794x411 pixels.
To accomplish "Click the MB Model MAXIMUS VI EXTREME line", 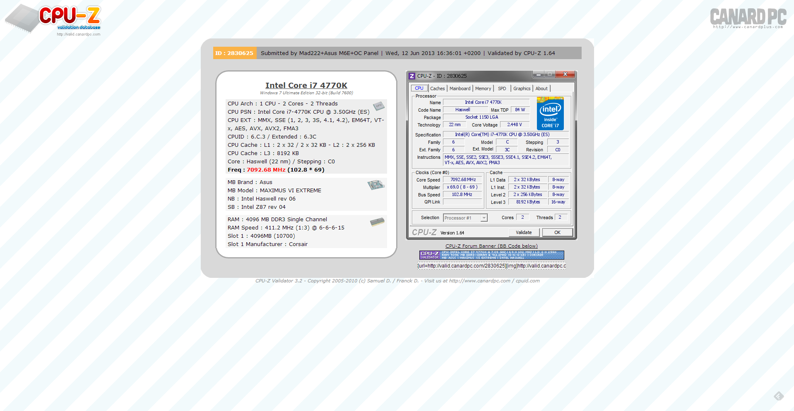I will [x=274, y=191].
